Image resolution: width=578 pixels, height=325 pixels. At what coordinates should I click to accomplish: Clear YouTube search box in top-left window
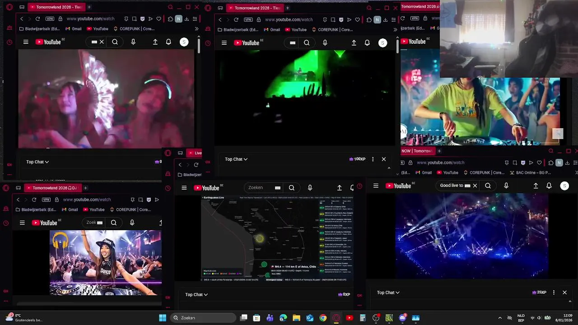[x=102, y=42]
